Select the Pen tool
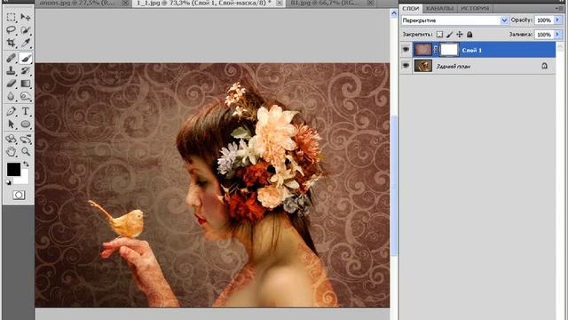This screenshot has width=568, height=320. 11,111
